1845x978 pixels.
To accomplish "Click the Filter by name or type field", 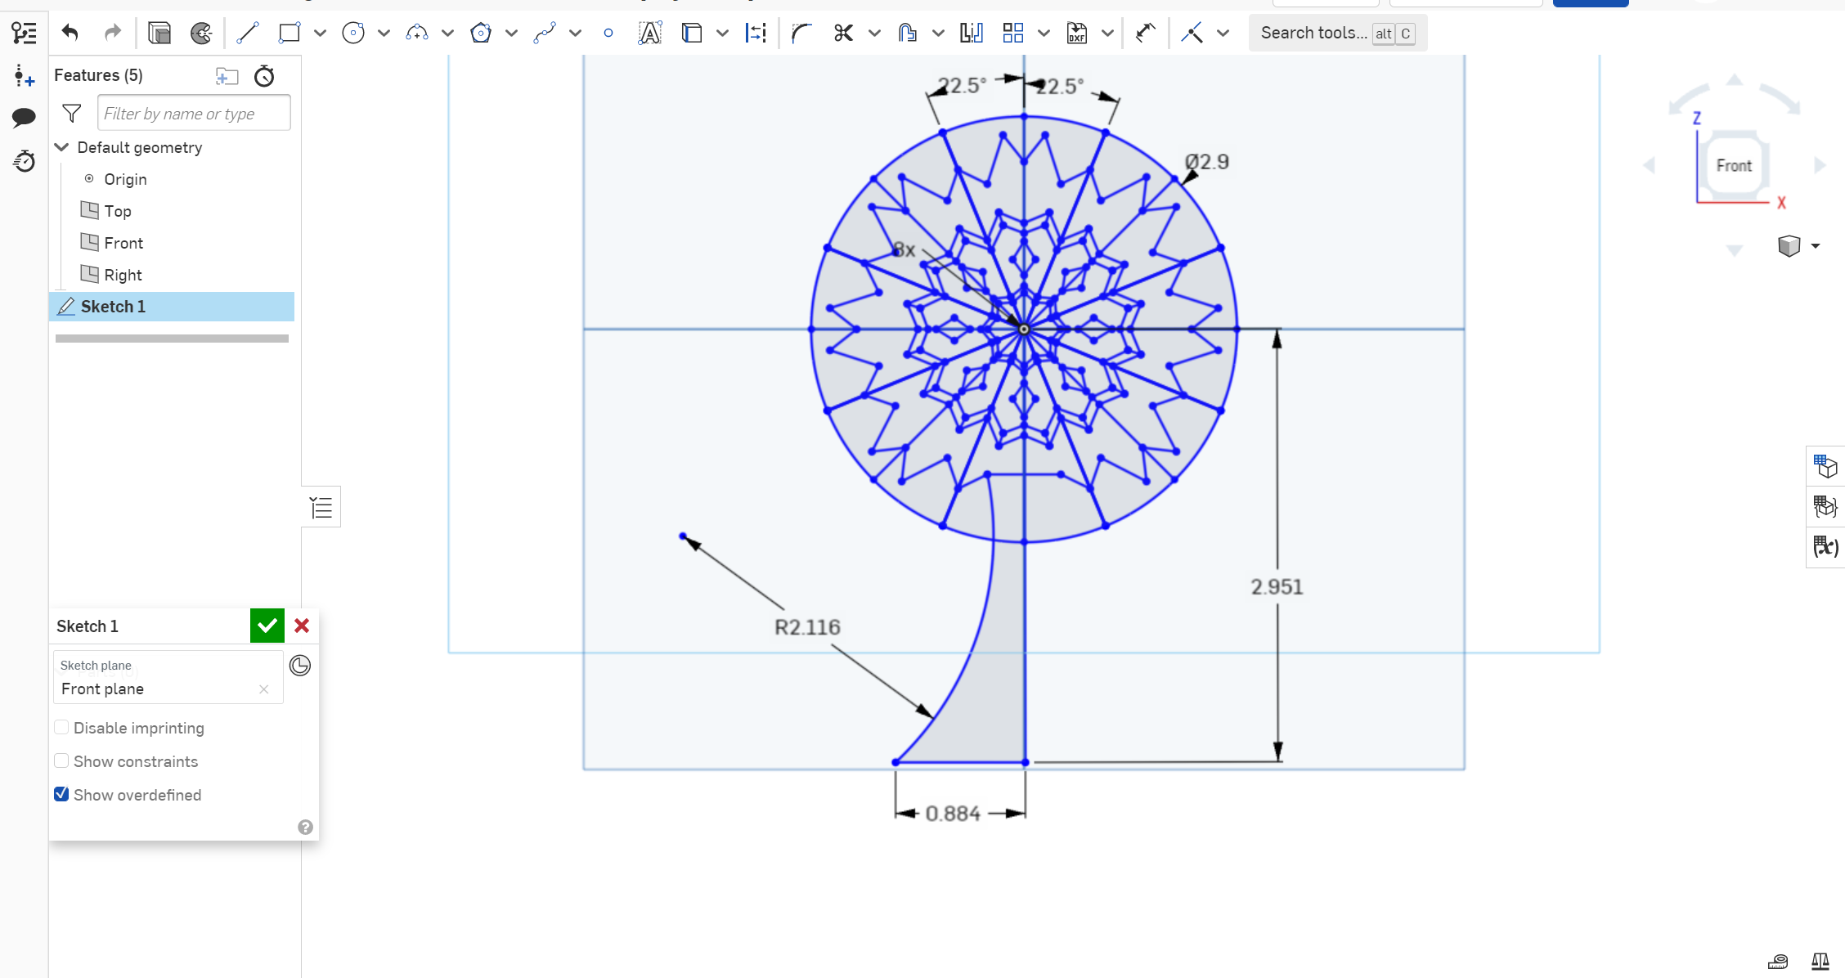I will (193, 113).
